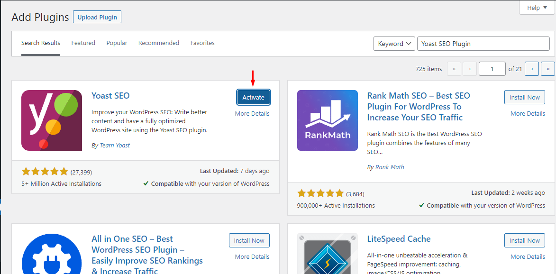Go to first page of results
The height and width of the screenshot is (274, 556).
pos(454,69)
